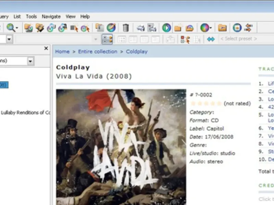Image resolution: width=274 pixels, height=205 pixels.
Task: Go to Home in the breadcrumb
Action: [x=62, y=52]
